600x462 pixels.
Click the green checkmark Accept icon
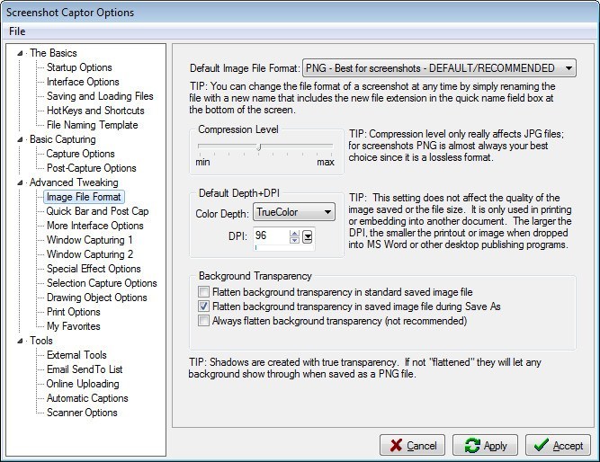540,446
